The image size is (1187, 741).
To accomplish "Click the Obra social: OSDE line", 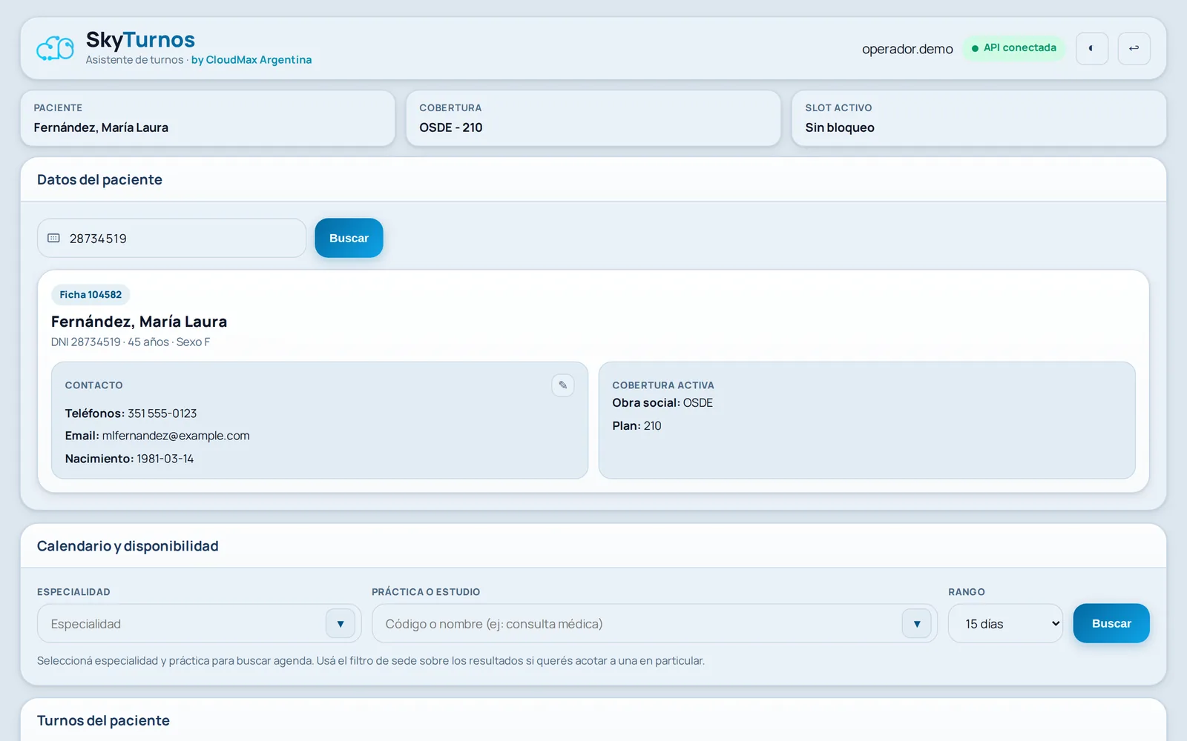I will coord(662,402).
